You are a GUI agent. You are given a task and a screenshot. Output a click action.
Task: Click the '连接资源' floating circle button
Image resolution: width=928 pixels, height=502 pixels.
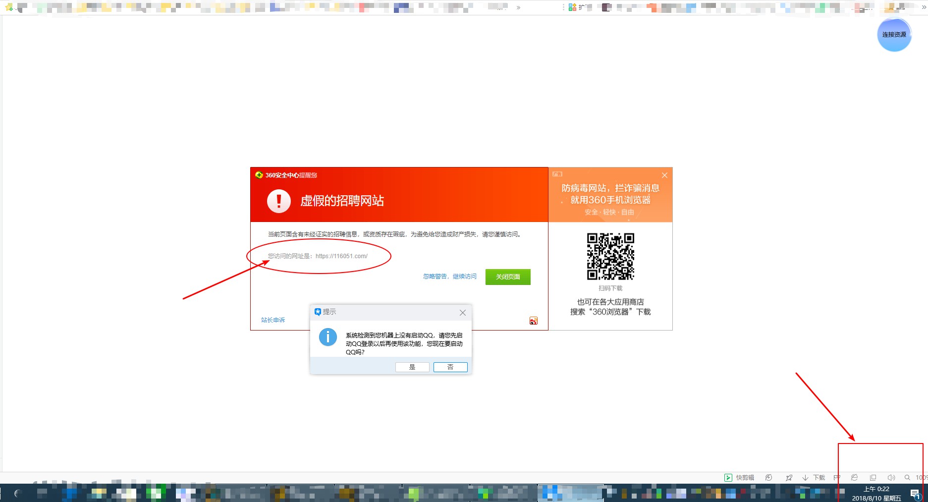tap(894, 35)
